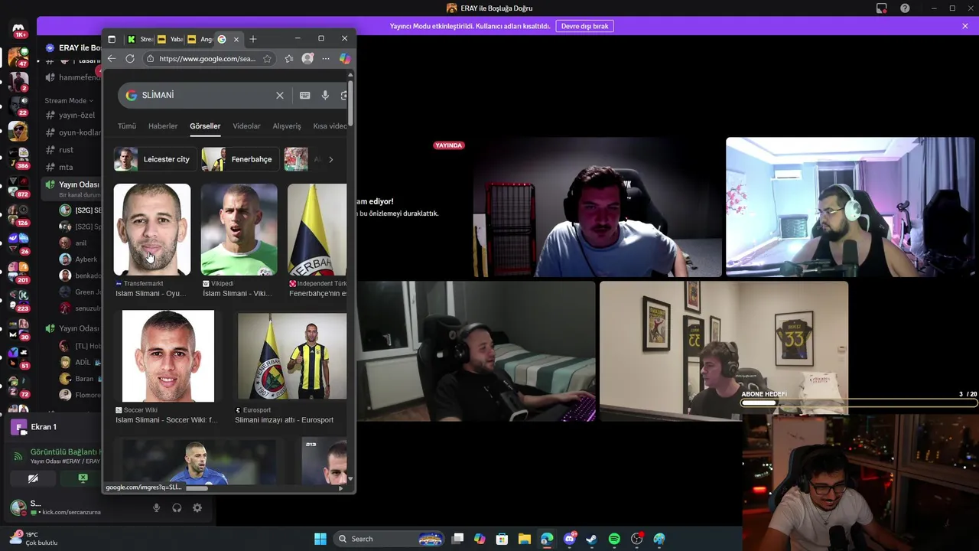This screenshot has height=551, width=979.
Task: Click the Islam Slimani - Transfermarkt title link
Action: pos(151,293)
